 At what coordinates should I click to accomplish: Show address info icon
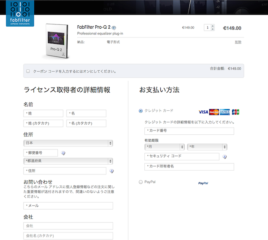pyautogui.click(x=111, y=171)
